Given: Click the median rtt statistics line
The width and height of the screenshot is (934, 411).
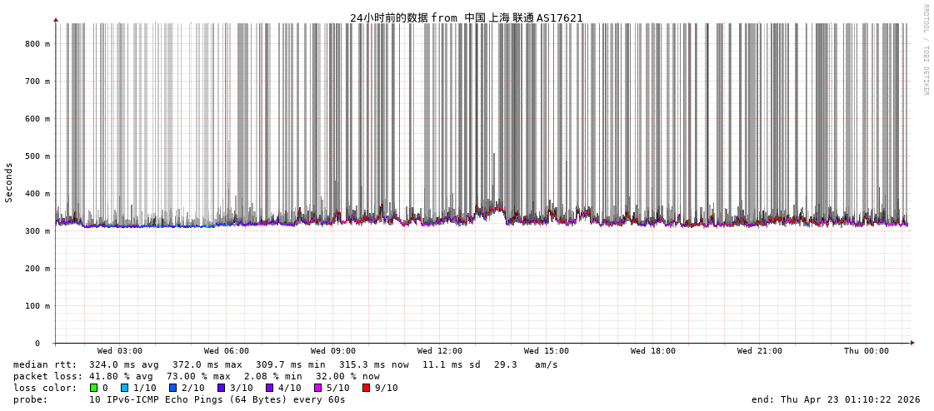Looking at the screenshot, I should (x=285, y=364).
